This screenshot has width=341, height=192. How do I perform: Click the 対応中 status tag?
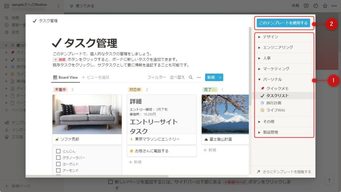point(135,90)
